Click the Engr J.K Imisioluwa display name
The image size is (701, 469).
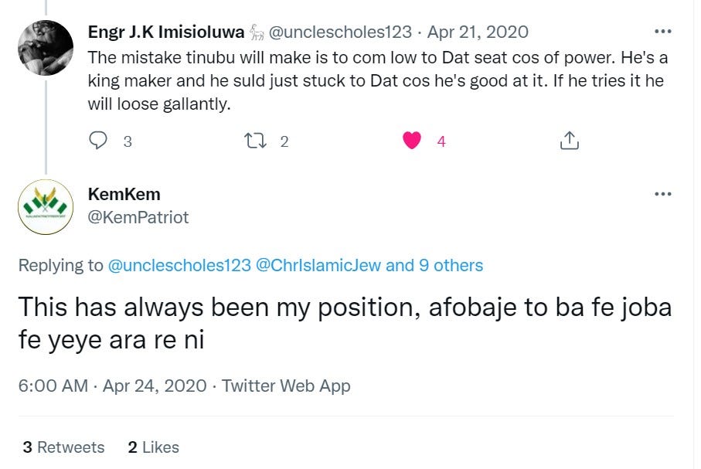pos(166,32)
